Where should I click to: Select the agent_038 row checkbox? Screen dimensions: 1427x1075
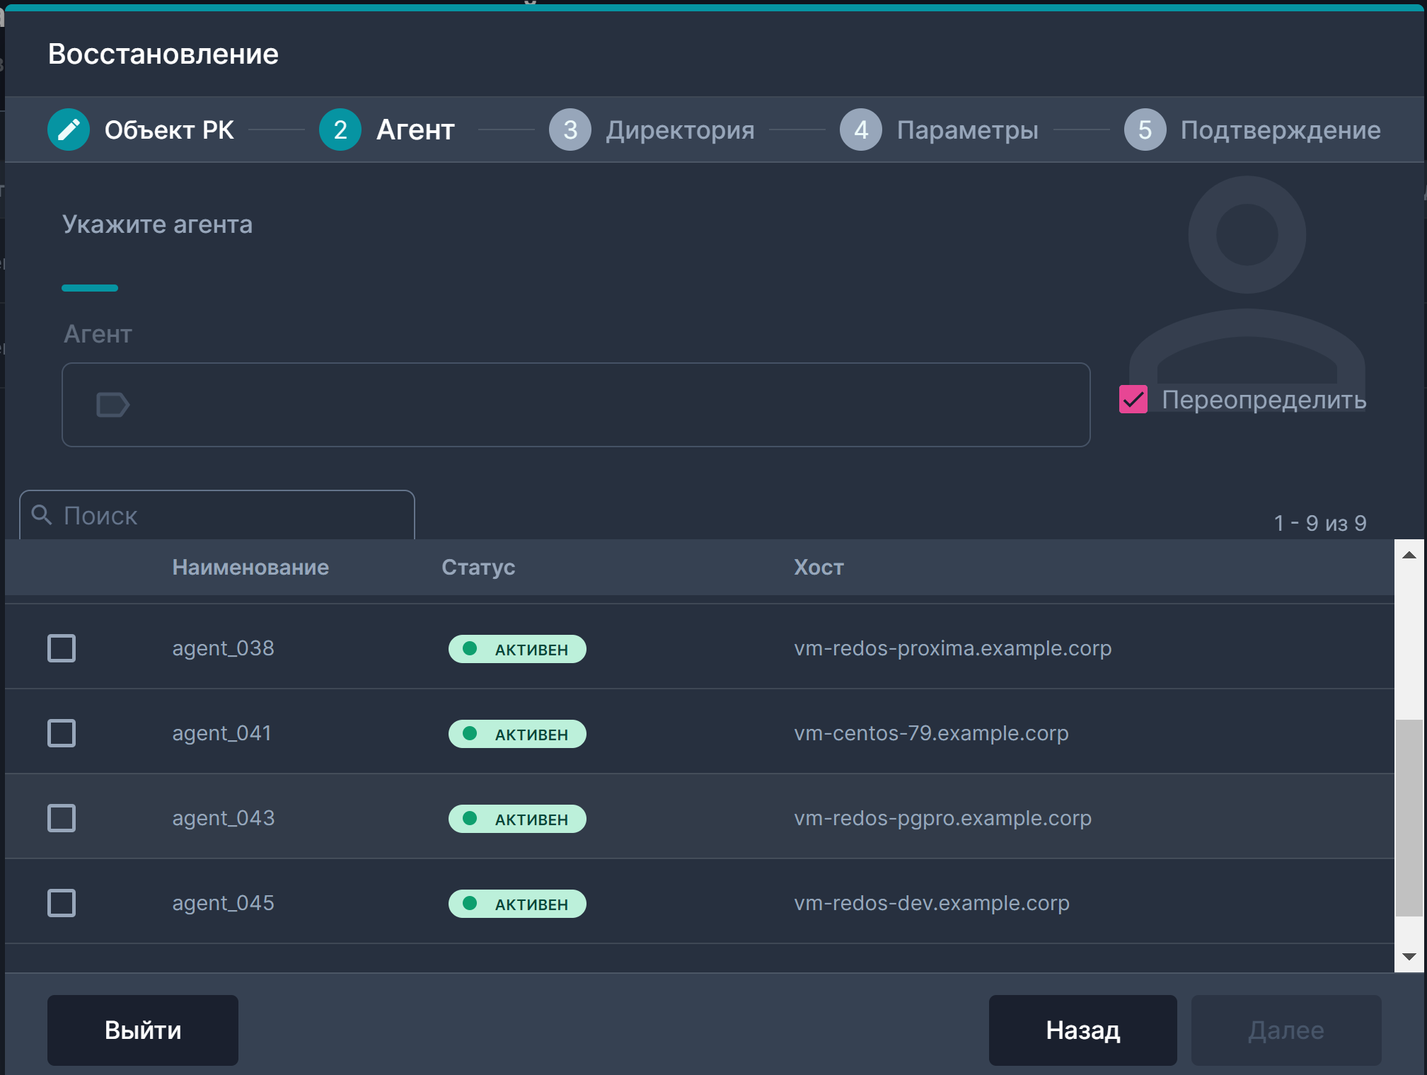(x=62, y=648)
